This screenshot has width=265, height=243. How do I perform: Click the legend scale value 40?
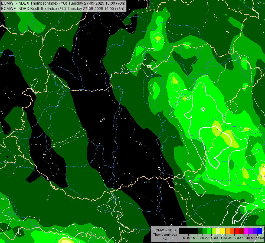(244, 238)
